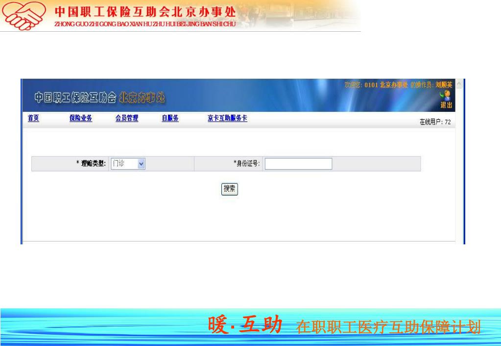
Task: Open the 保险业务 menu
Action: tap(80, 118)
